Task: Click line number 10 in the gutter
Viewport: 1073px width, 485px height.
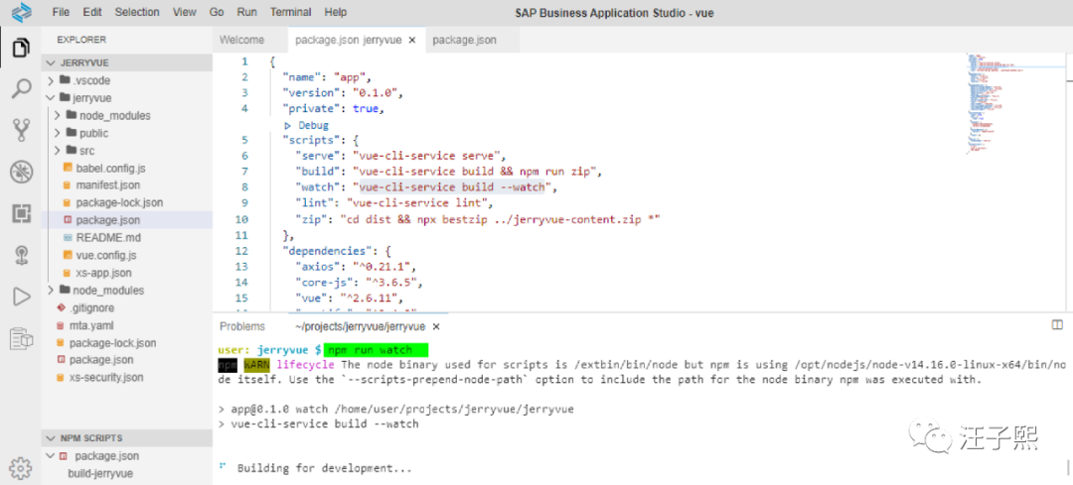Action: (x=241, y=219)
